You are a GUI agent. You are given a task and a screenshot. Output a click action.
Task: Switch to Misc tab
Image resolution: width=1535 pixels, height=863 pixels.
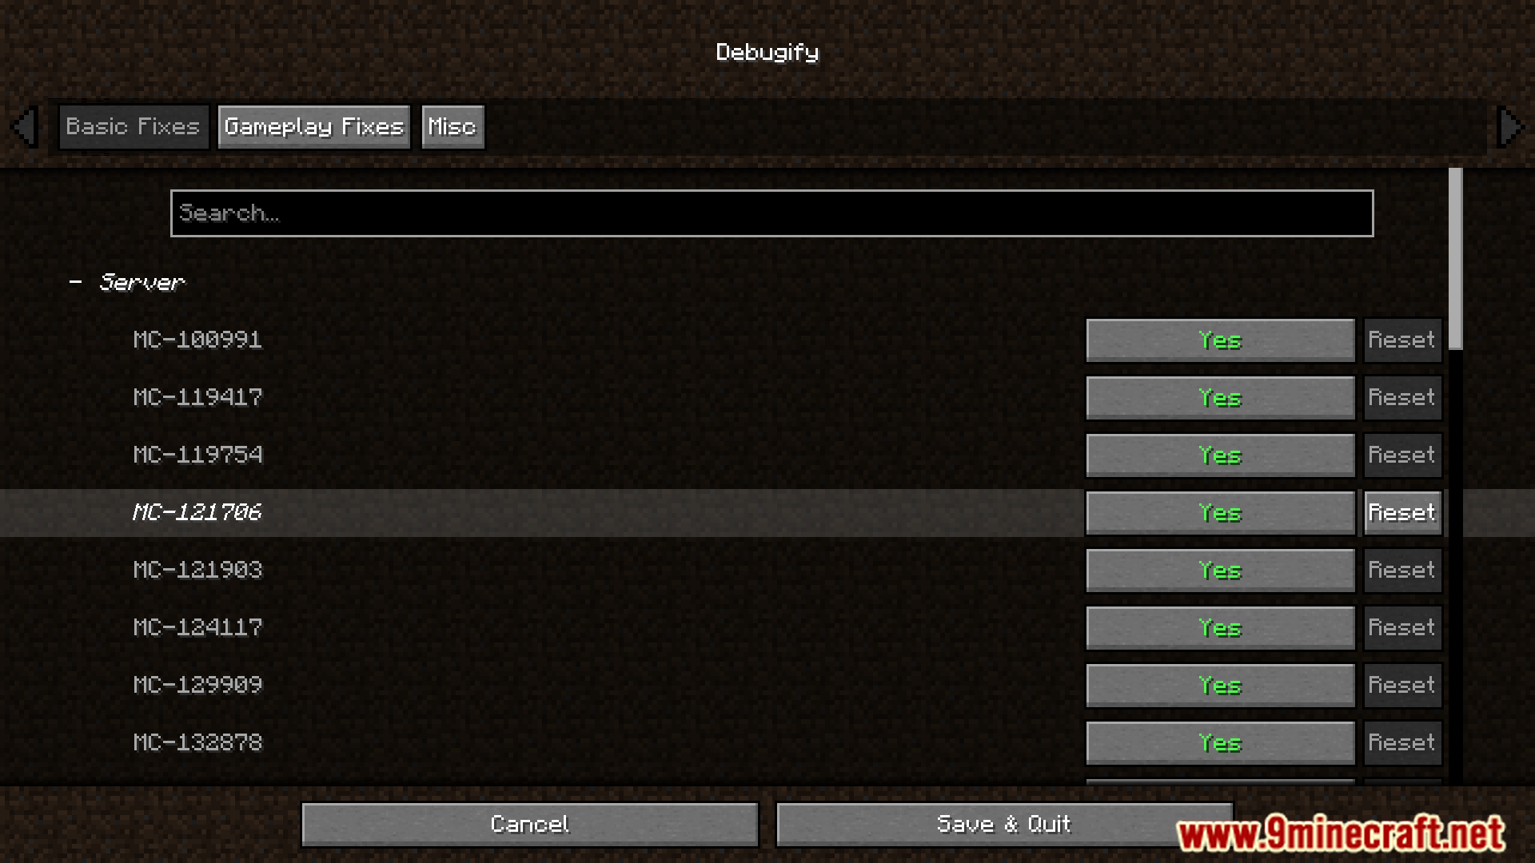tap(451, 125)
